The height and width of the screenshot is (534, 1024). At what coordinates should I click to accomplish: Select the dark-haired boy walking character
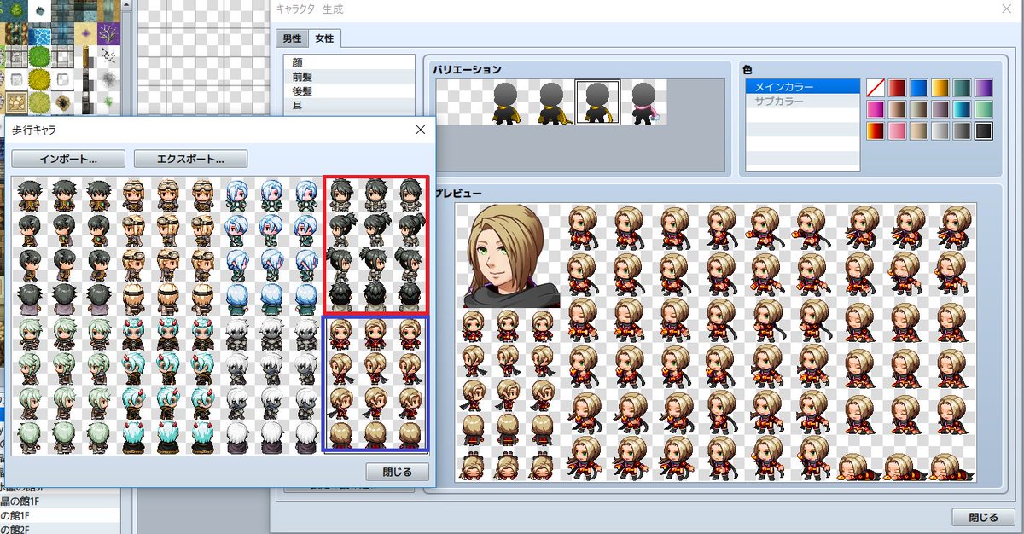64,247
